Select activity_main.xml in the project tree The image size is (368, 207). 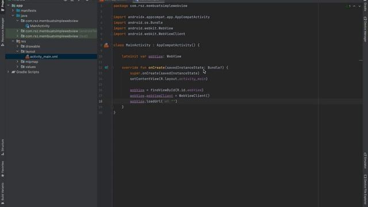[x=44, y=56]
